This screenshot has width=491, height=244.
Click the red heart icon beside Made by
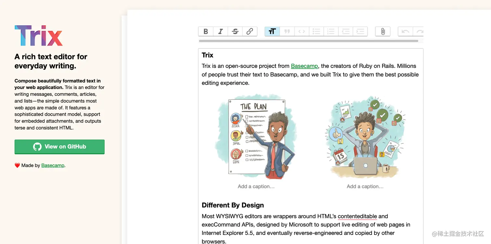pyautogui.click(x=17, y=165)
